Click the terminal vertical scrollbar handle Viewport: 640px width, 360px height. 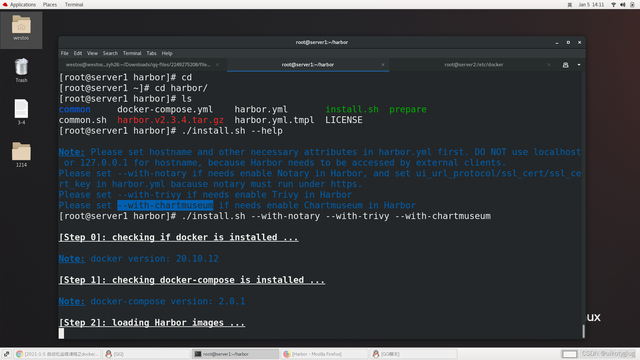(583, 331)
